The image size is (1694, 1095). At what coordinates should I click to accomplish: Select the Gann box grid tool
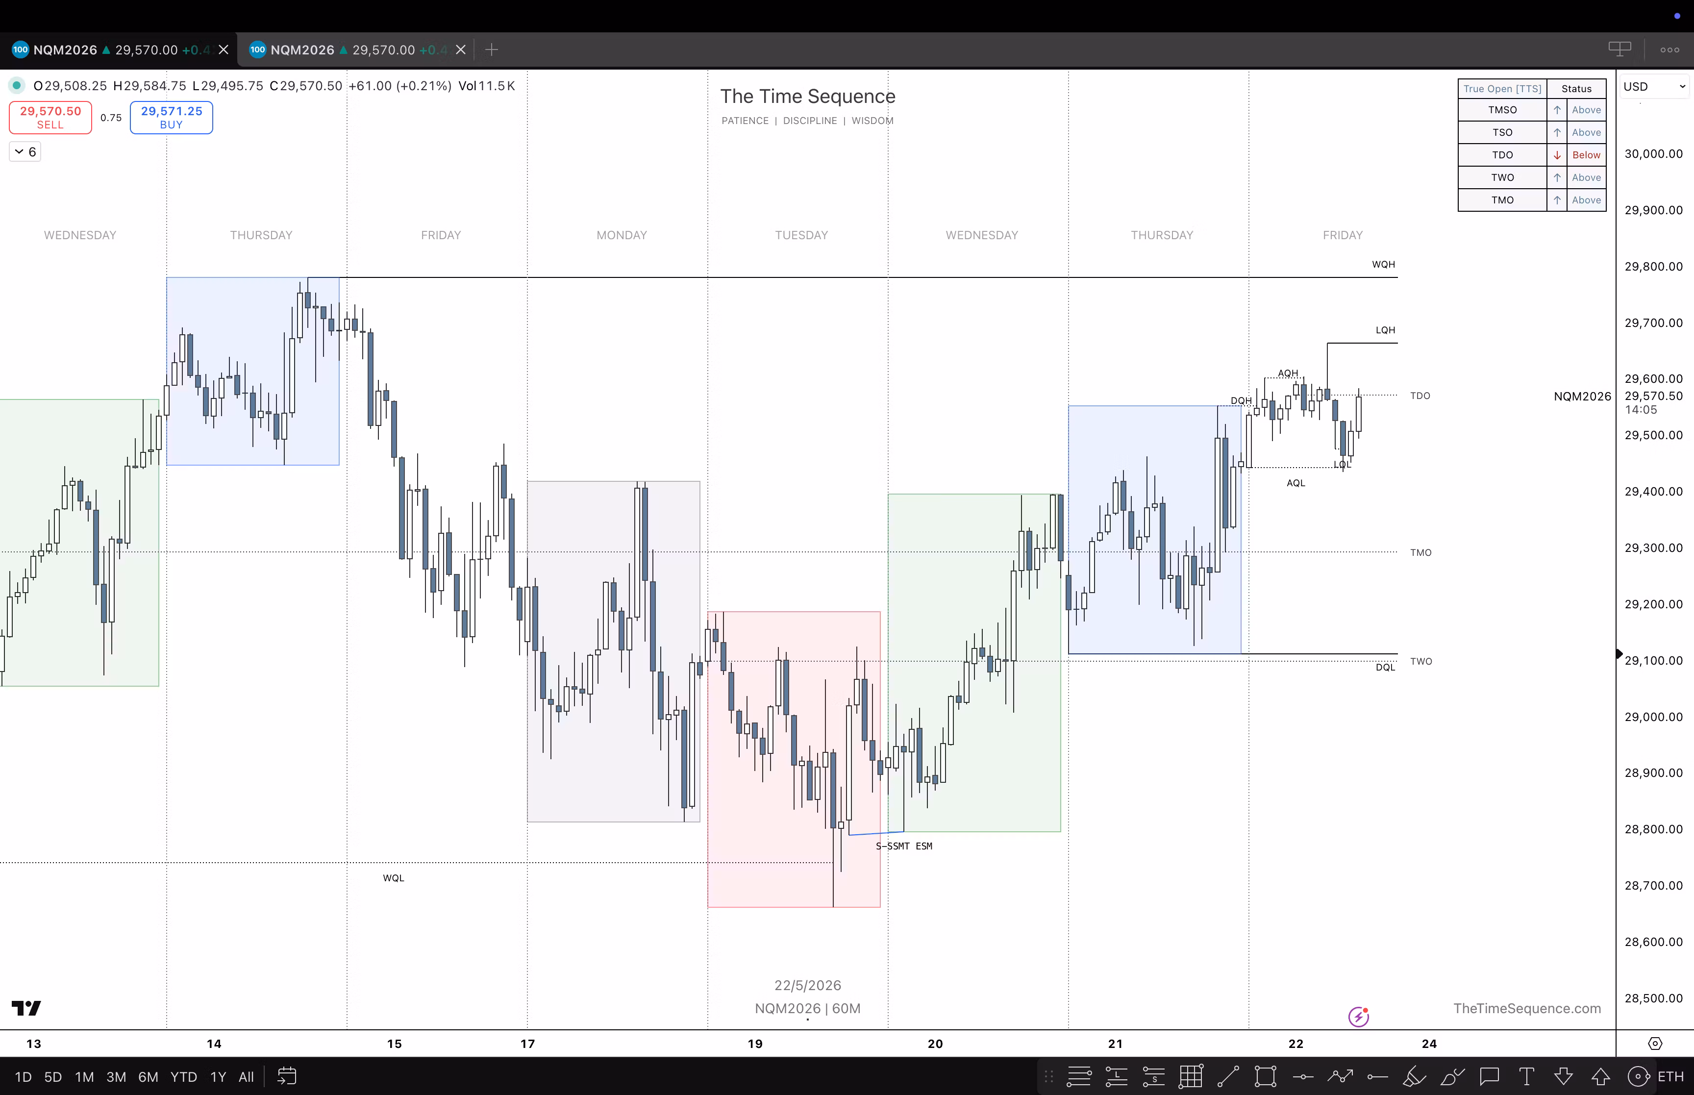(x=1191, y=1076)
